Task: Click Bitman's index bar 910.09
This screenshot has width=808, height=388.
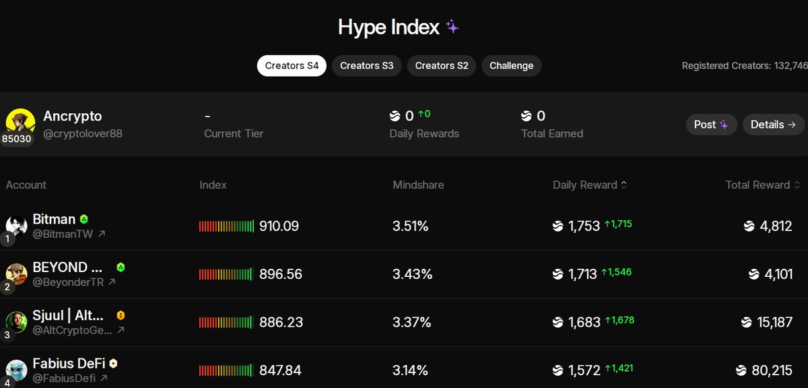Action: [x=227, y=226]
